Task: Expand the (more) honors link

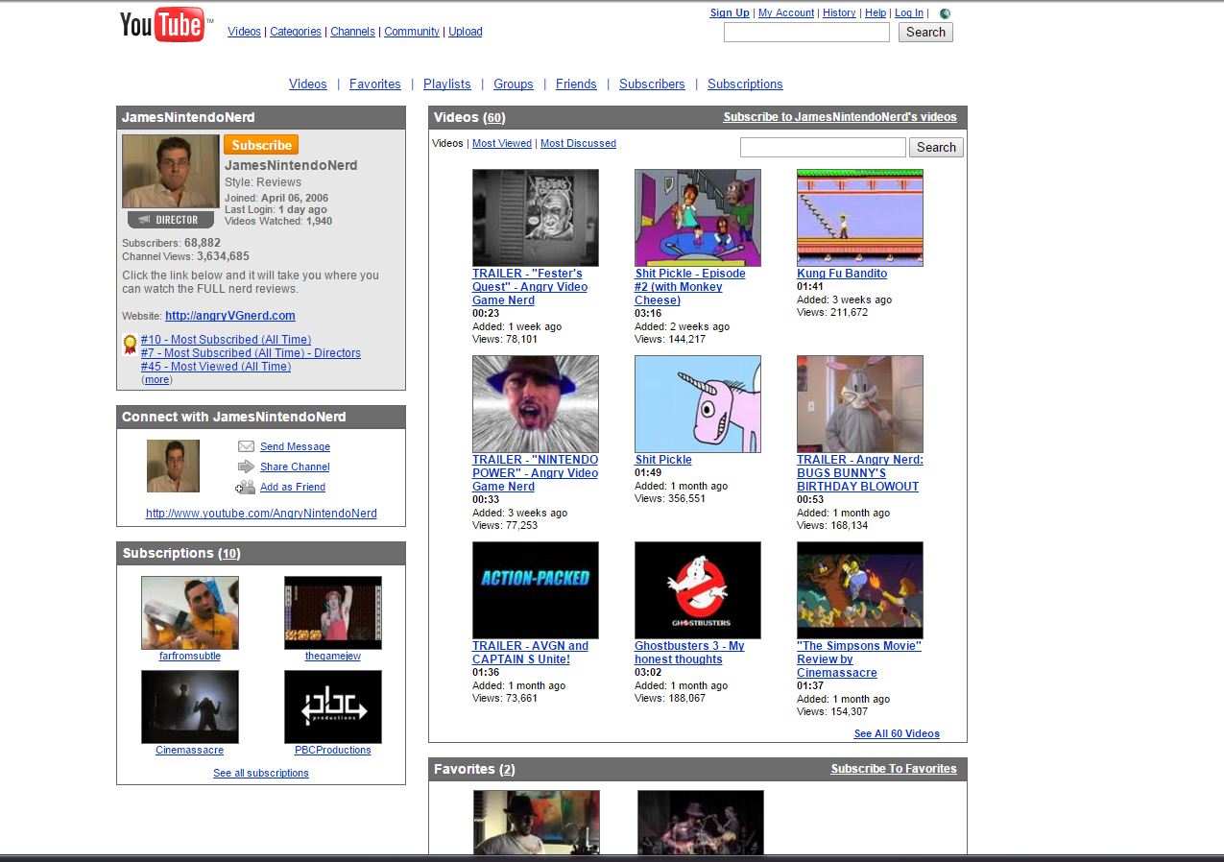Action: [156, 380]
